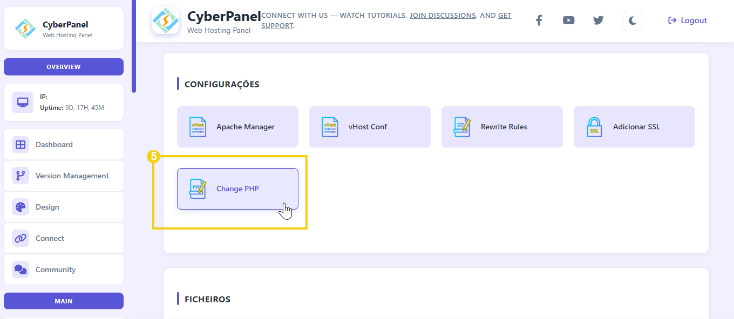Viewport: 734px width, 319px height.
Task: Open the vHost Conf editor
Action: 370,127
